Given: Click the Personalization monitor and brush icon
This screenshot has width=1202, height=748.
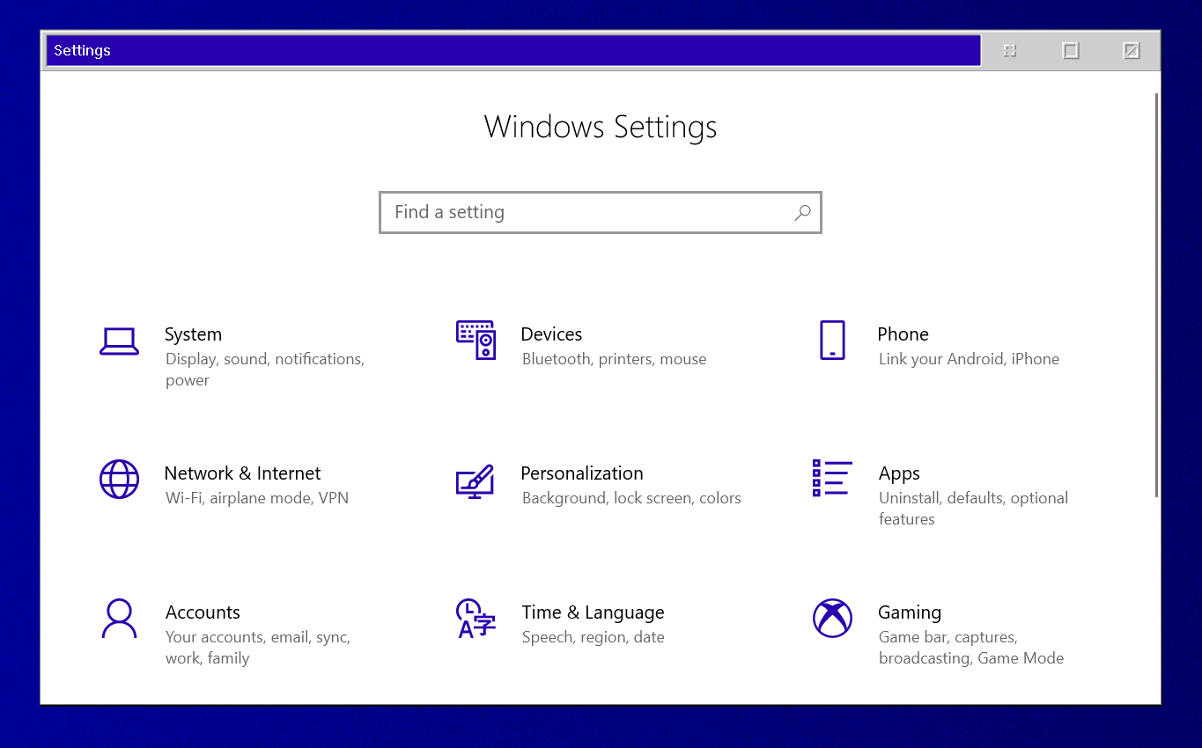Looking at the screenshot, I should [x=476, y=481].
